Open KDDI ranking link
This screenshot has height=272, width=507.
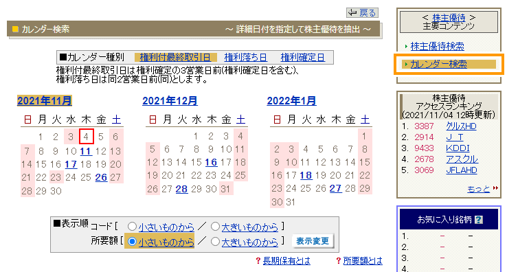point(458,148)
